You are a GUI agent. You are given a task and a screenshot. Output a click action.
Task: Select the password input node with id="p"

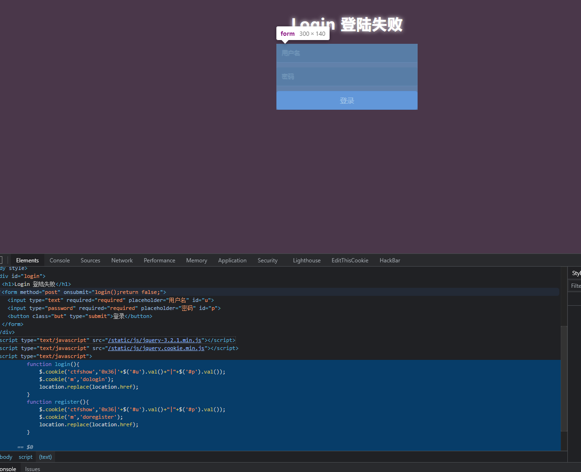(114, 308)
